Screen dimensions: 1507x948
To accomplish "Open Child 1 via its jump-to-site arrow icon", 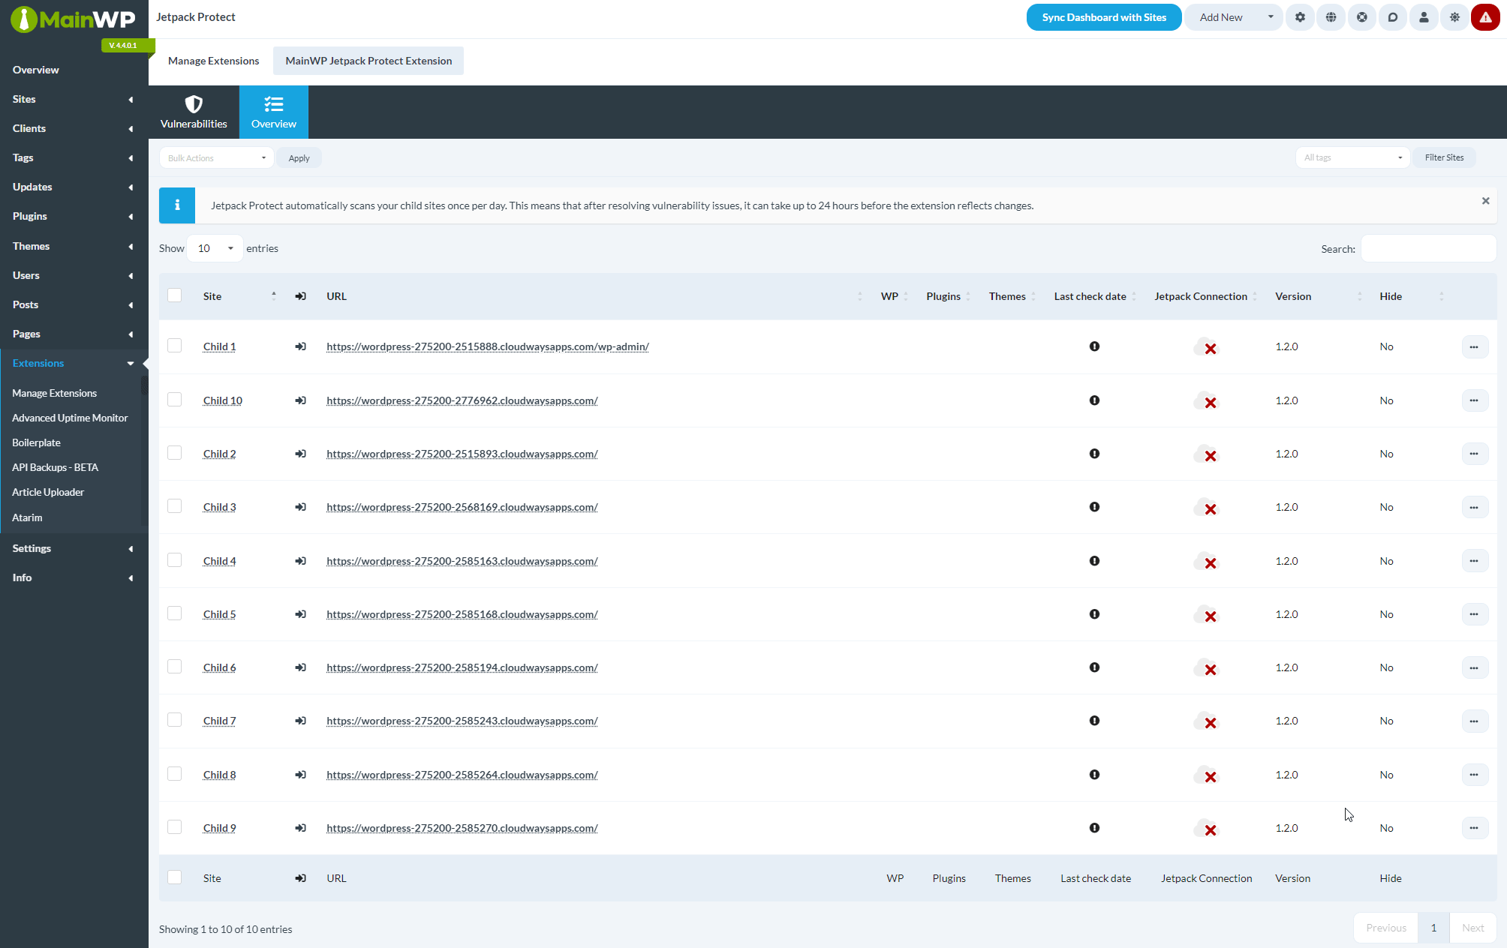I will point(300,346).
